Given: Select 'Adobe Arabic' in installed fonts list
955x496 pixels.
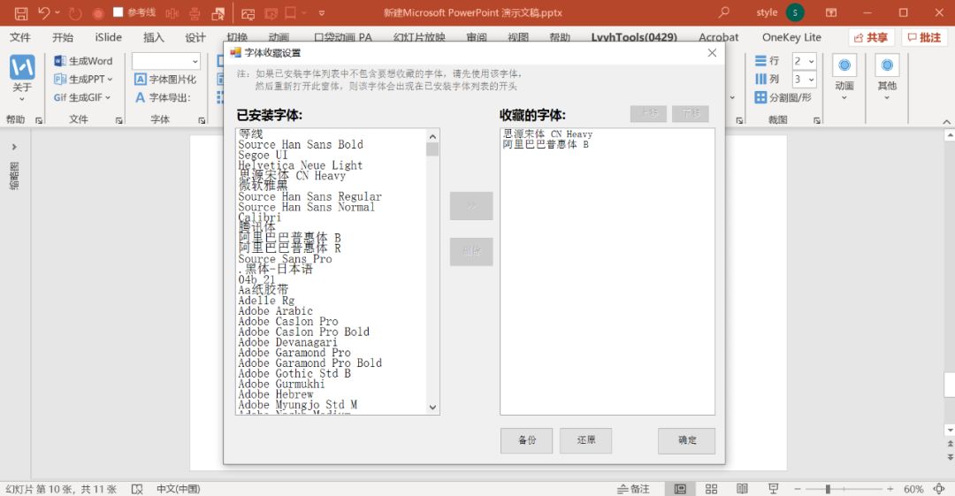Looking at the screenshot, I should (275, 310).
